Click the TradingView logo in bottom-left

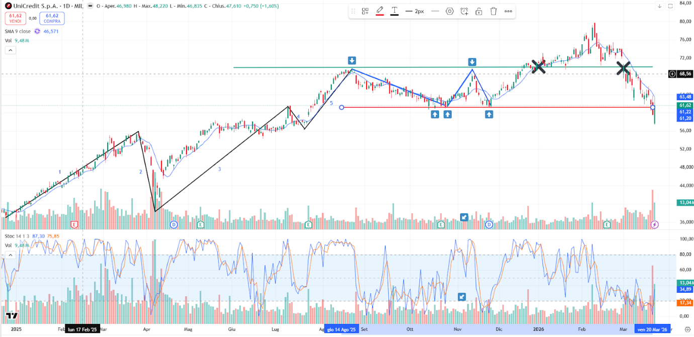(x=12, y=316)
